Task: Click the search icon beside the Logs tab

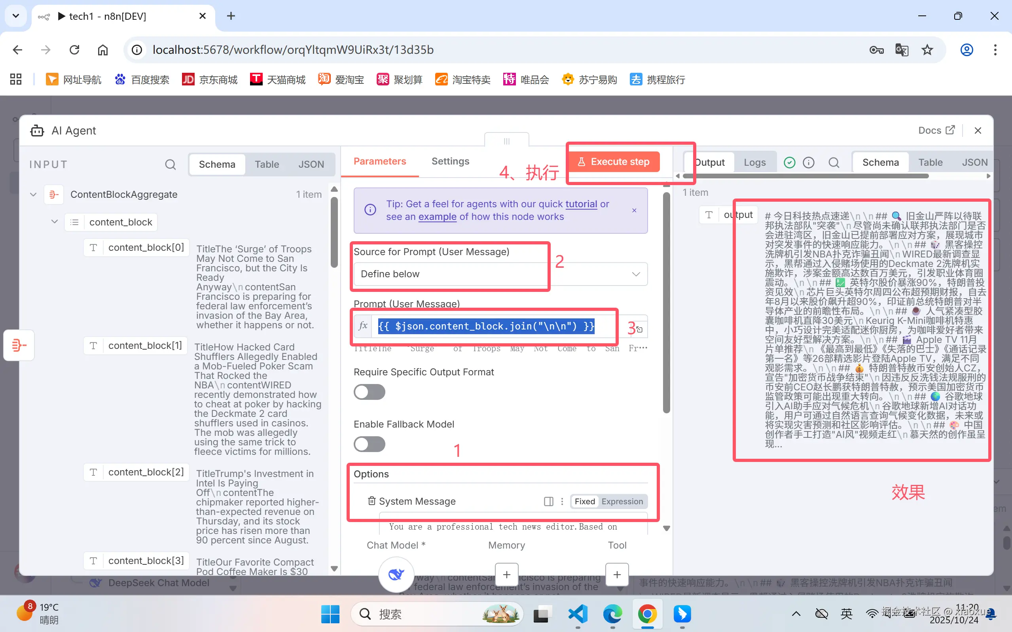Action: [834, 162]
